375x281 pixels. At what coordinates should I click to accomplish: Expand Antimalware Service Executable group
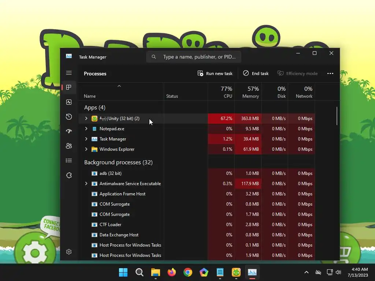click(x=86, y=184)
